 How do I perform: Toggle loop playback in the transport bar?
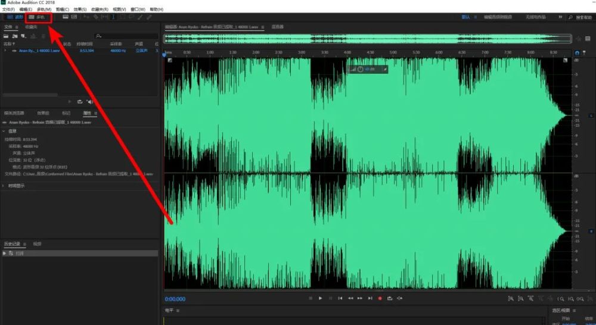coord(390,298)
